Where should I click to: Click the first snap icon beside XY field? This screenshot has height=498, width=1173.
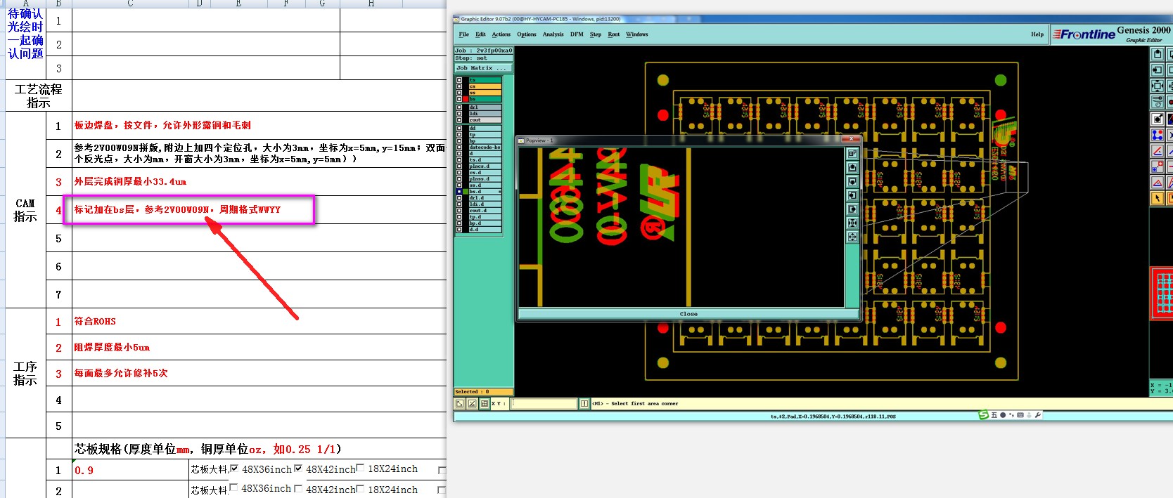tap(460, 404)
